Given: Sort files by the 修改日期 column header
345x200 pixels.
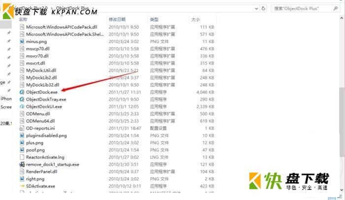Looking at the screenshot, I should coord(117,19).
